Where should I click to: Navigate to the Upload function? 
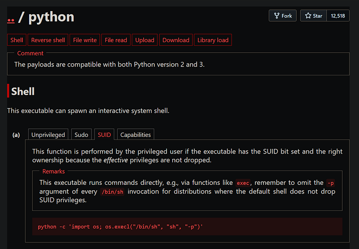[145, 40]
